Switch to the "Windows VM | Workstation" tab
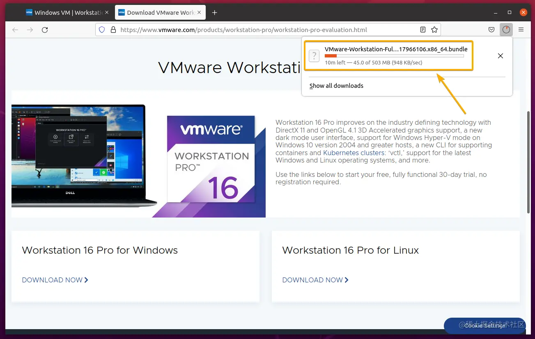This screenshot has width=535, height=339. 64,12
